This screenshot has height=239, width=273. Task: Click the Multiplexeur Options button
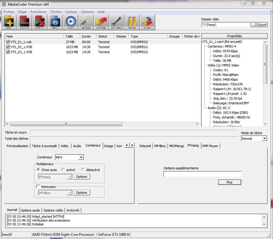tap(81, 177)
